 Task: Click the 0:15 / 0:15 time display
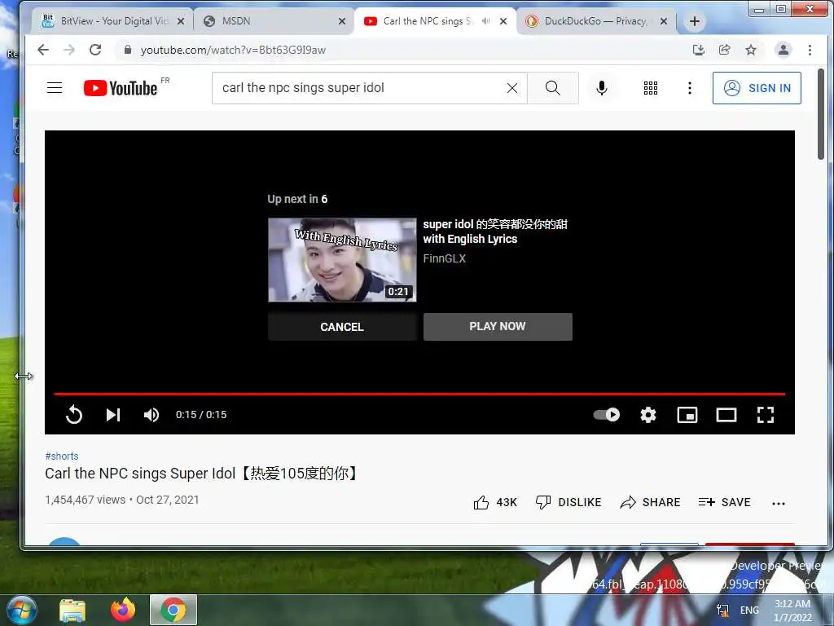pos(201,415)
